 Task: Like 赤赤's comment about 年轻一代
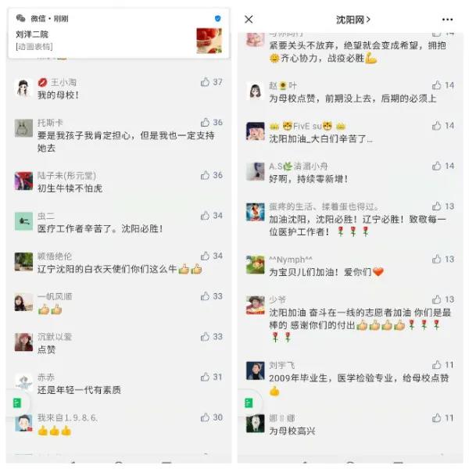205,377
